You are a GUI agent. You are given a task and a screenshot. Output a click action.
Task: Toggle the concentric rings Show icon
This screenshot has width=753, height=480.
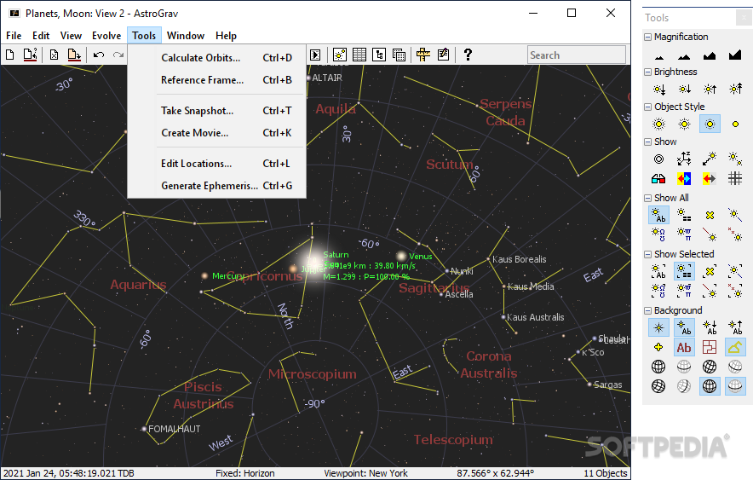[x=659, y=159]
